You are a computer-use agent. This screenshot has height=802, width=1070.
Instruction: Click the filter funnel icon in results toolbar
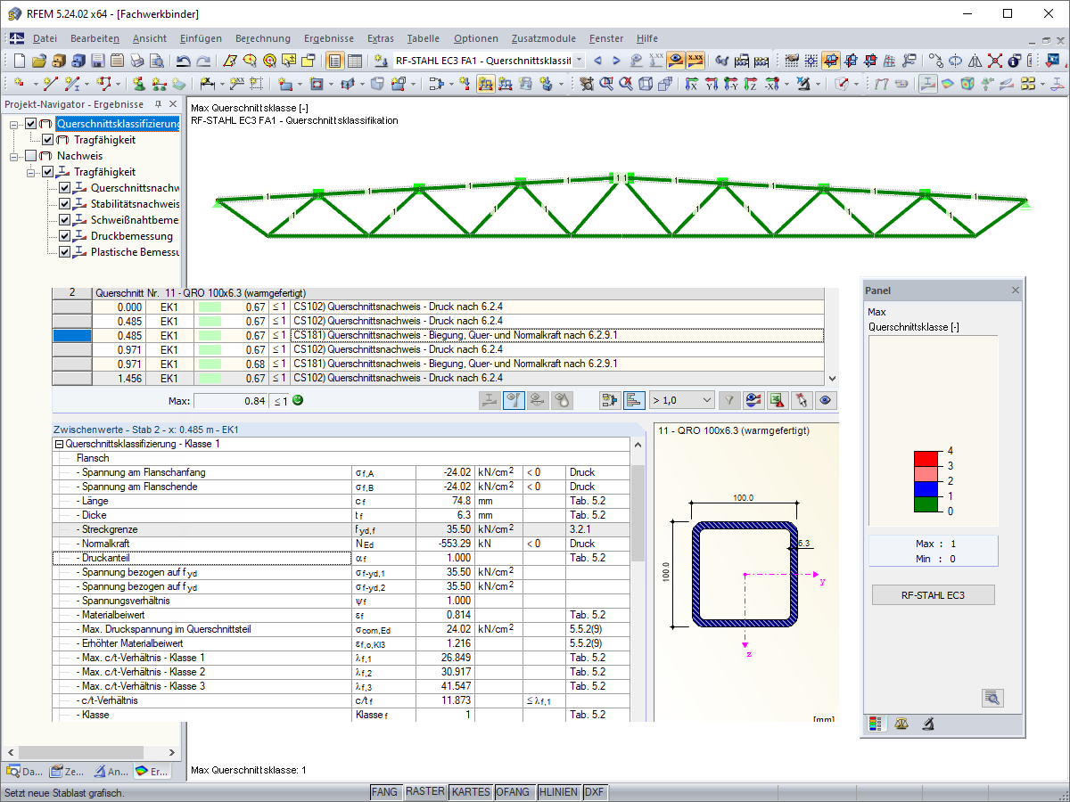pyautogui.click(x=730, y=400)
